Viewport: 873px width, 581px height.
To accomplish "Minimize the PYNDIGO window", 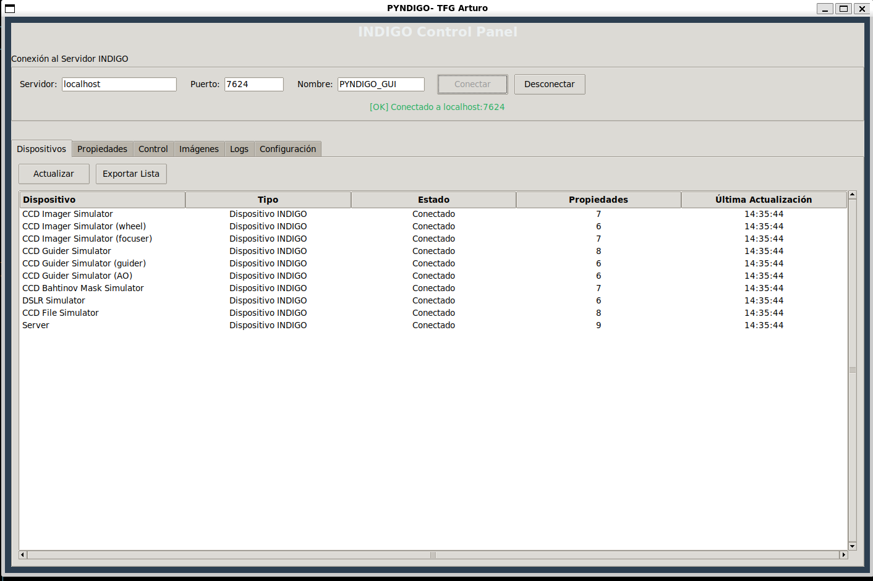I will 825,9.
